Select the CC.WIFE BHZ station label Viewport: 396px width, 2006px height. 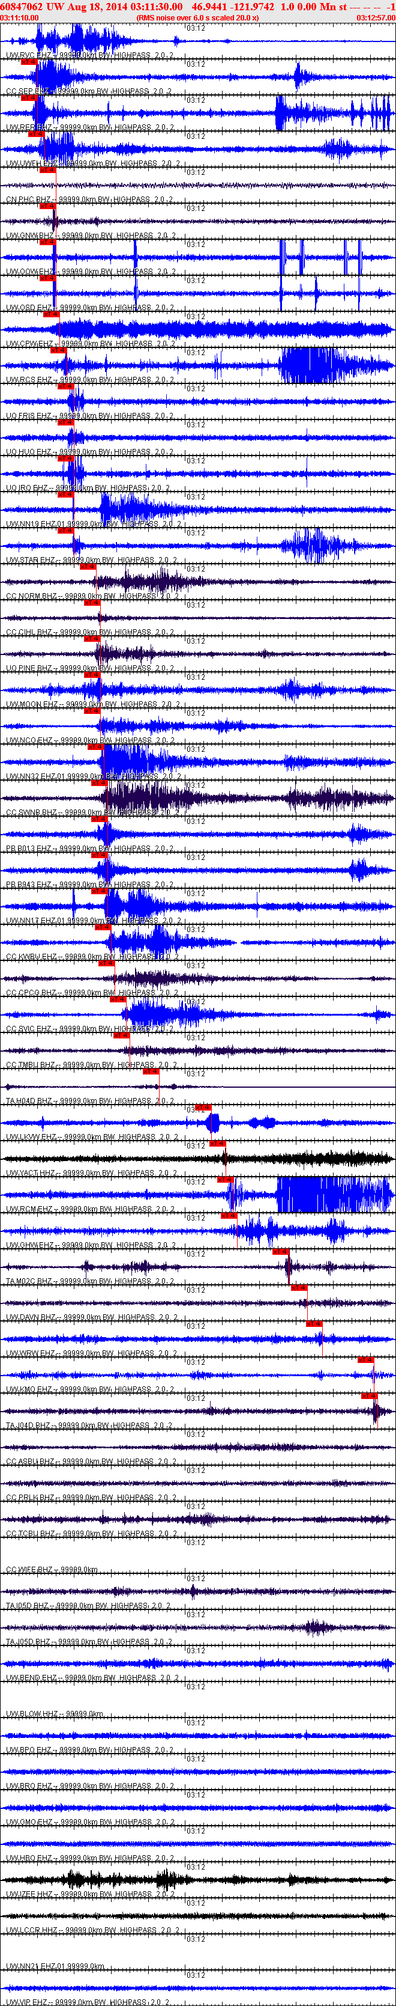[52, 1571]
